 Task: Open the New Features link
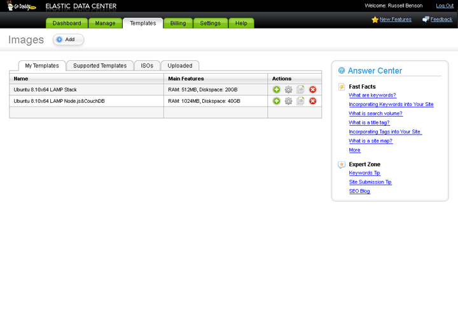pyautogui.click(x=395, y=20)
